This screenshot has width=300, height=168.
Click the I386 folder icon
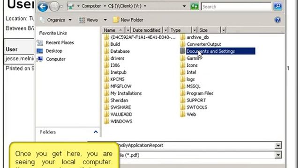tap(106, 65)
